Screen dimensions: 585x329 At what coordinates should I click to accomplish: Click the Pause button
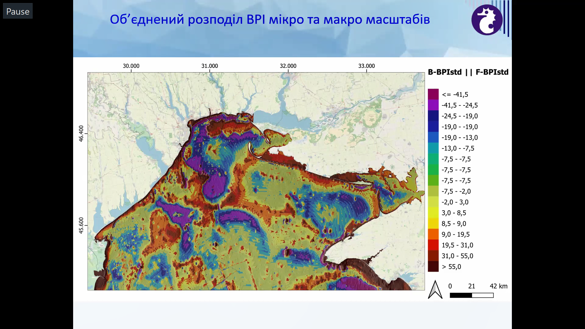point(18,11)
